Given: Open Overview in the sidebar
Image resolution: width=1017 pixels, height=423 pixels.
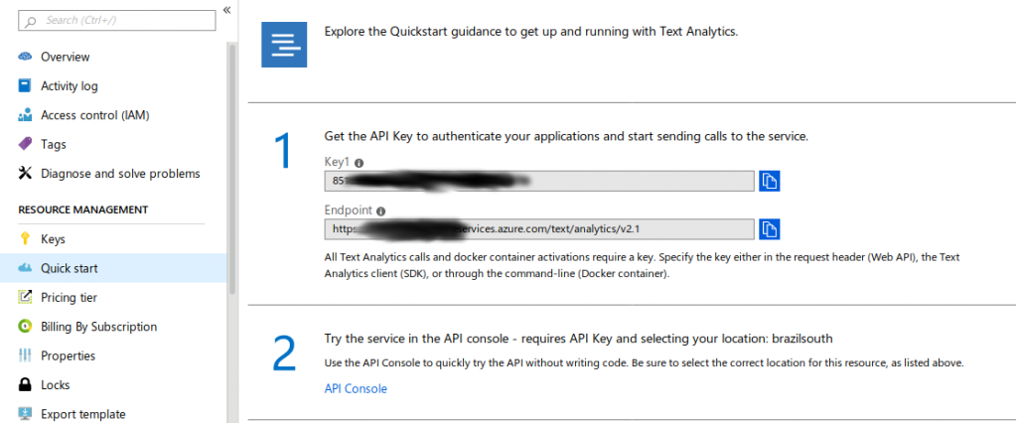Looking at the screenshot, I should point(65,57).
